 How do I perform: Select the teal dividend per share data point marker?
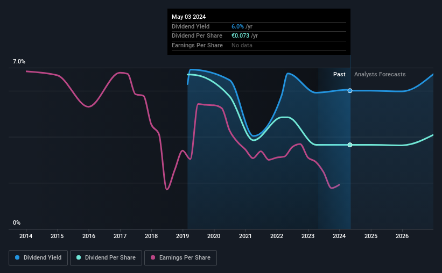tap(350, 145)
